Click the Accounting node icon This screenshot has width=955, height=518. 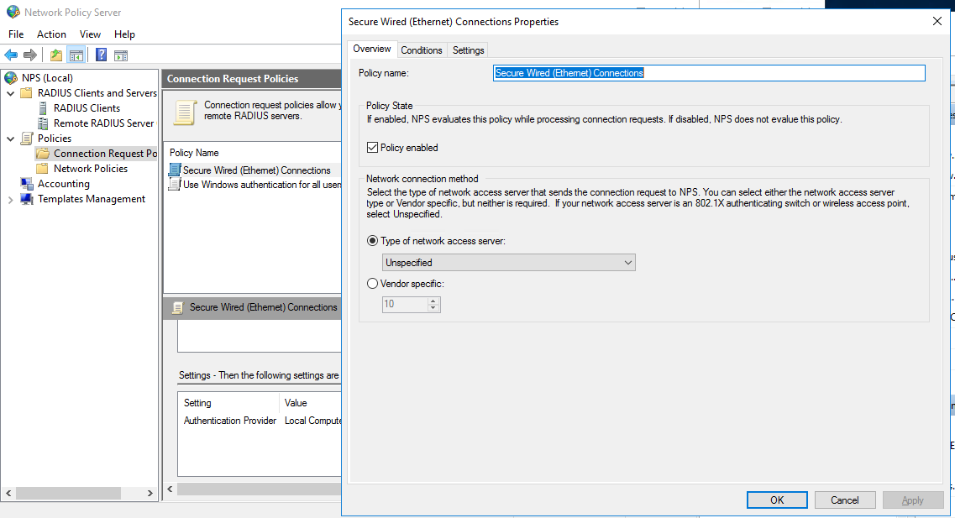coord(27,184)
